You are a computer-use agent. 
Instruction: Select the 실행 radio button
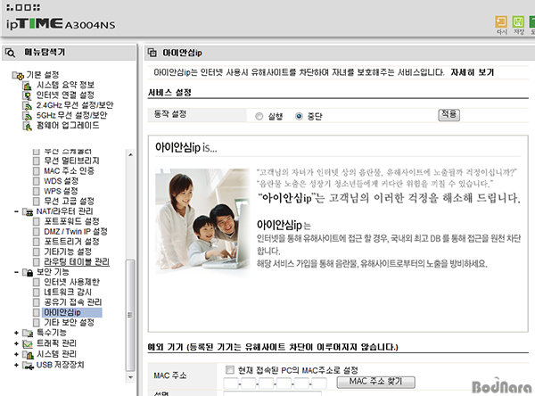259,117
